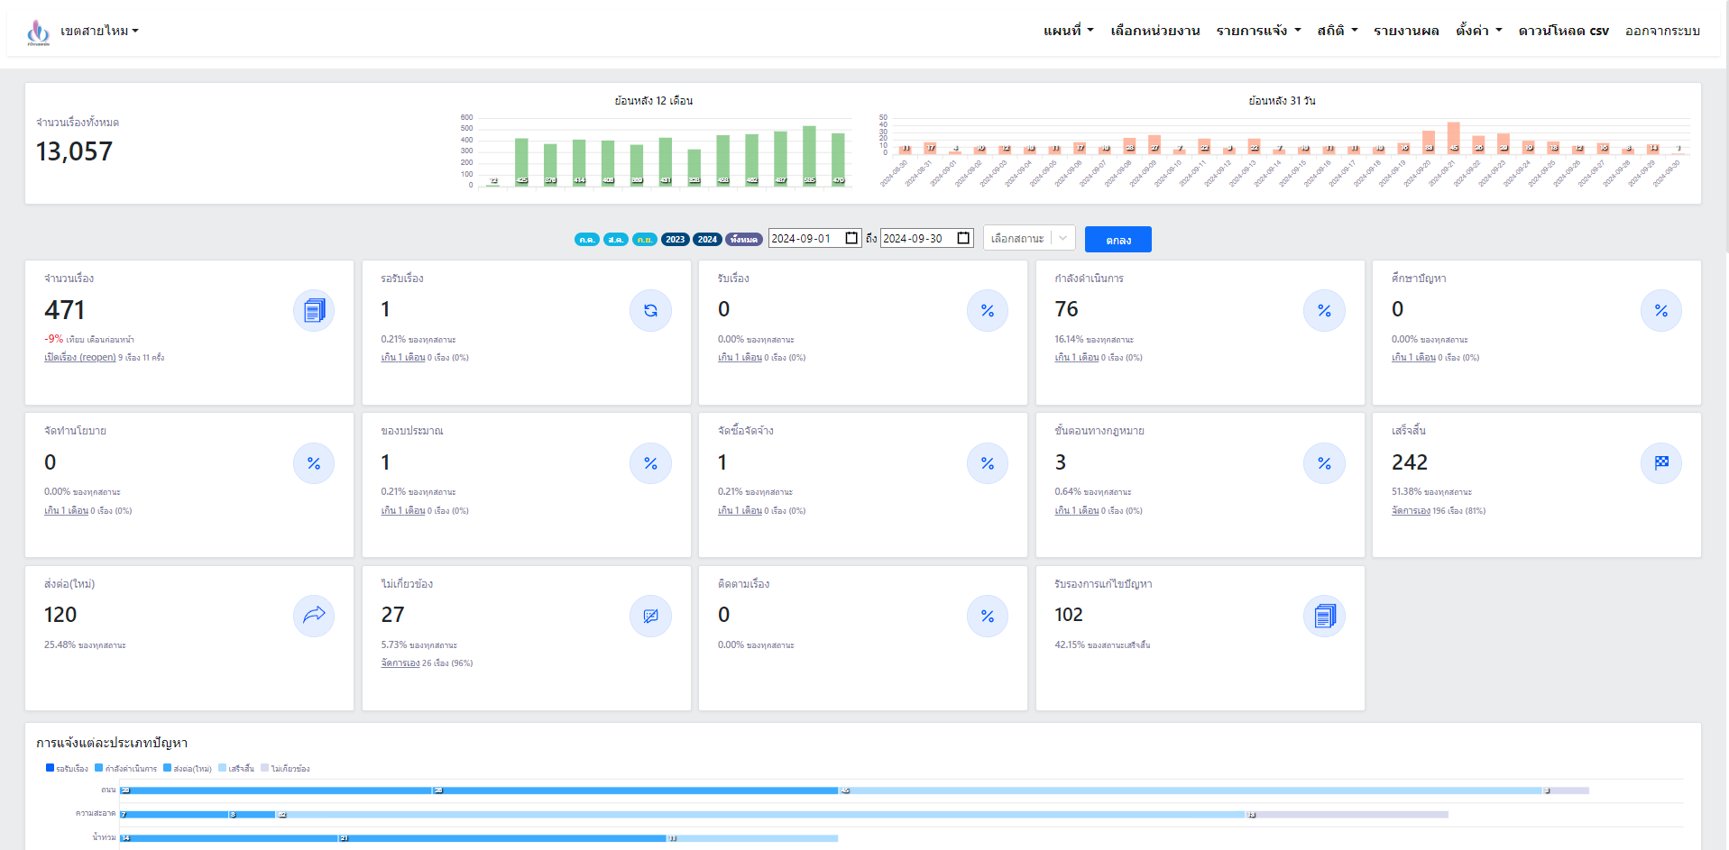This screenshot has height=850, width=1729.
Task: Click the icon in the ไม่เกี่ยวข้อง card
Action: pyautogui.click(x=650, y=616)
